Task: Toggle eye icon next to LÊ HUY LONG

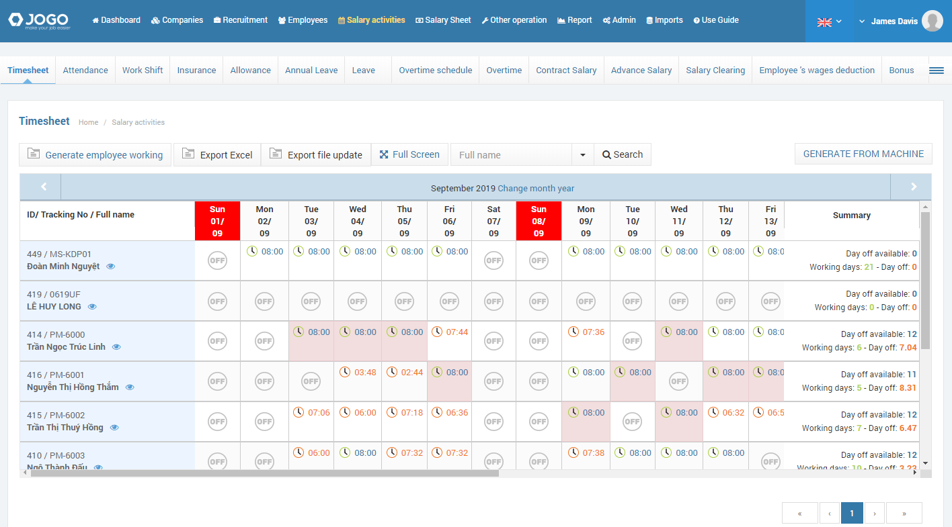Action: click(x=92, y=307)
